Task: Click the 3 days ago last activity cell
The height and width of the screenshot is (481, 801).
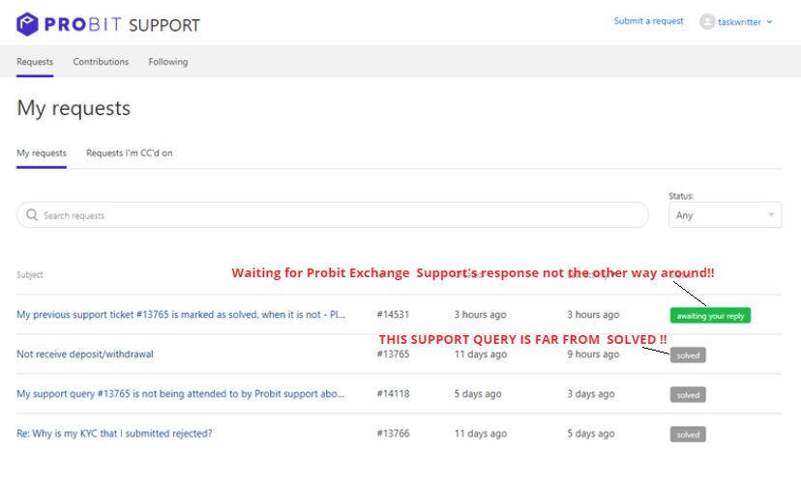Action: pos(590,394)
